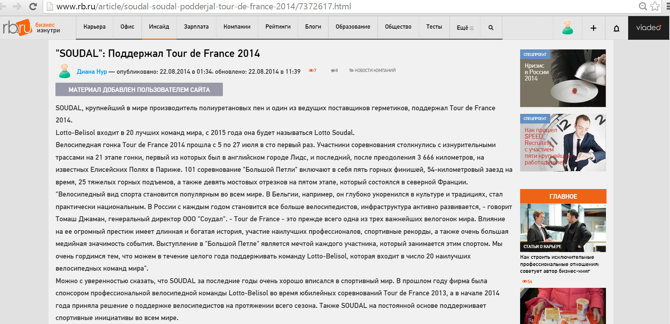Viewport: 670px width, 324px height.
Task: Visit the Блоги section
Action: coord(313,27)
